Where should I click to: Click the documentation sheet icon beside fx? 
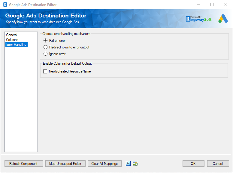[x=135, y=163]
